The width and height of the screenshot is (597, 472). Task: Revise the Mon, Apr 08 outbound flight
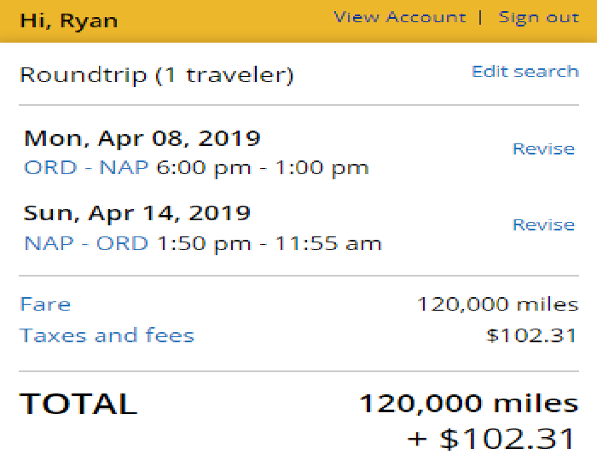point(543,149)
